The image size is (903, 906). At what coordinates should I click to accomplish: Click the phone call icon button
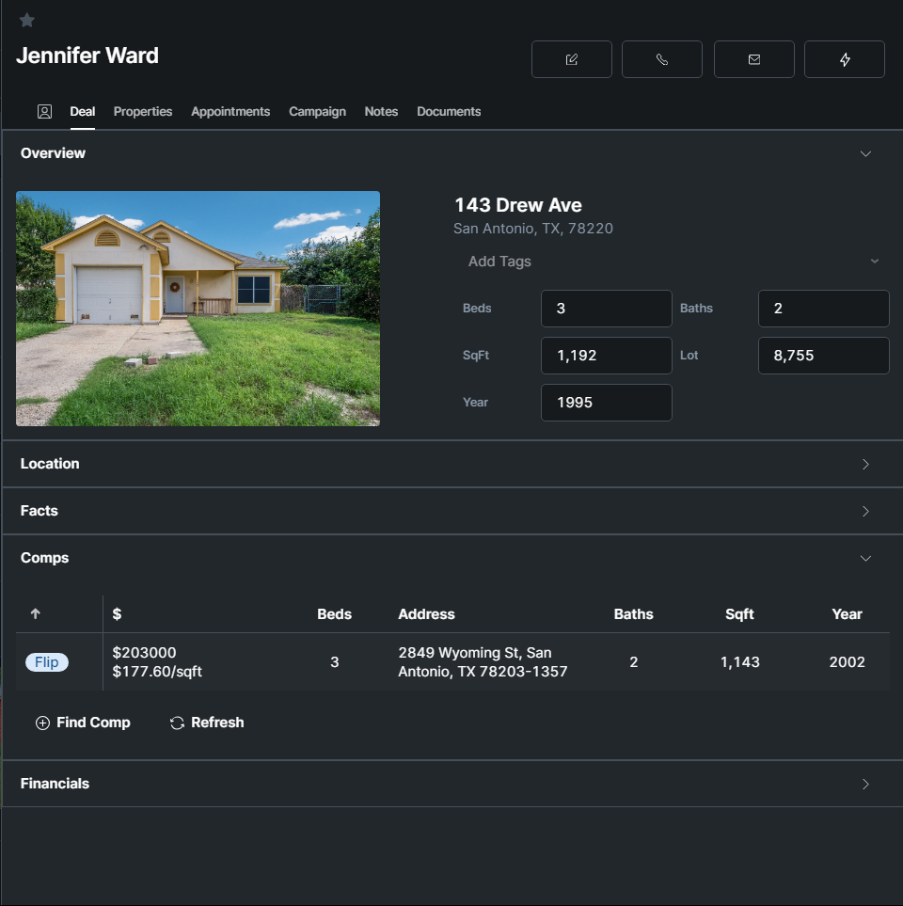pos(662,59)
